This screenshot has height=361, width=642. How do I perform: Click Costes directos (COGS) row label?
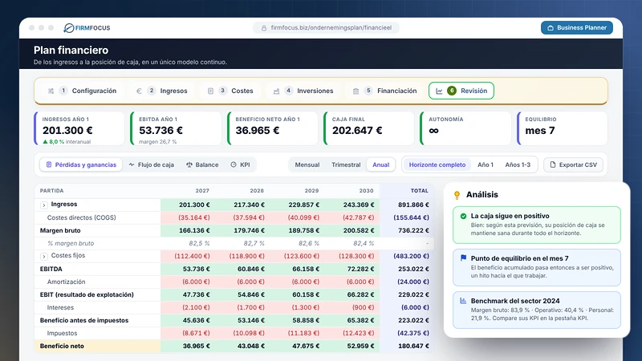pyautogui.click(x=82, y=217)
